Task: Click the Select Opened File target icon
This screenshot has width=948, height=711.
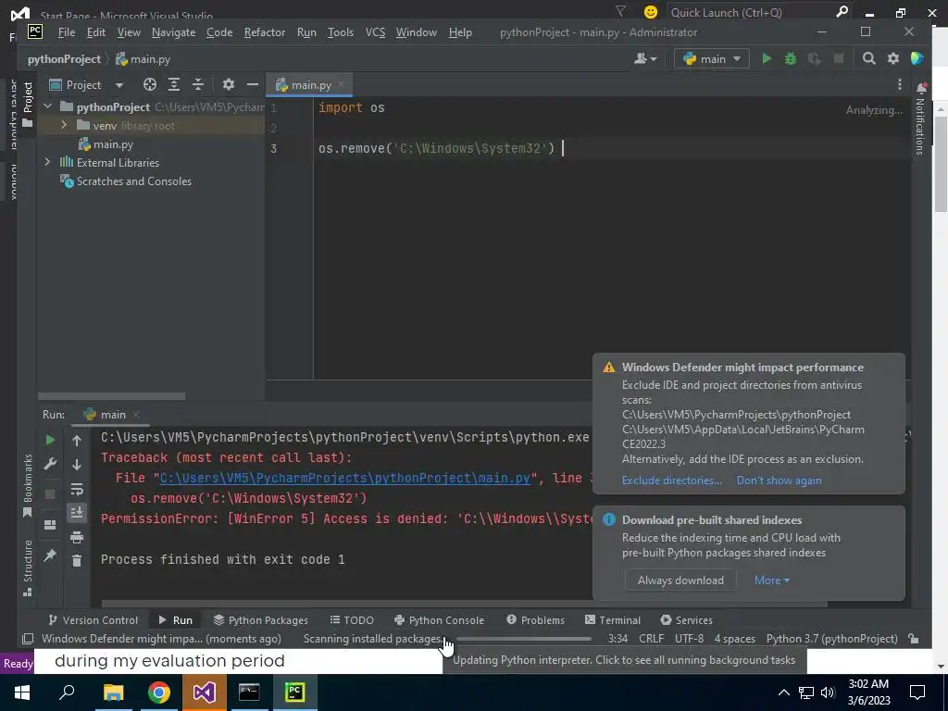Action: [x=149, y=84]
